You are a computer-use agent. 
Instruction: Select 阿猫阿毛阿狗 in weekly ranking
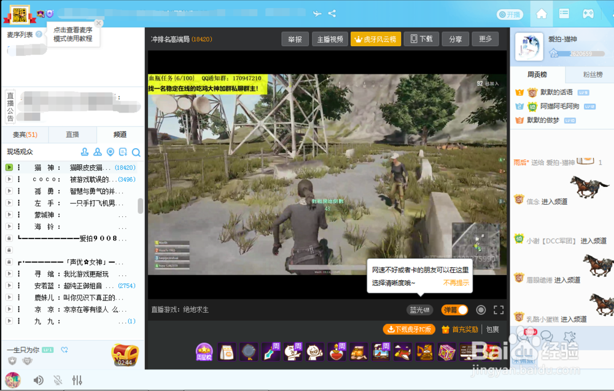click(x=559, y=106)
